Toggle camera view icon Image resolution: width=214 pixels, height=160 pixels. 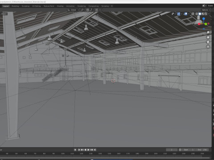tap(208, 42)
